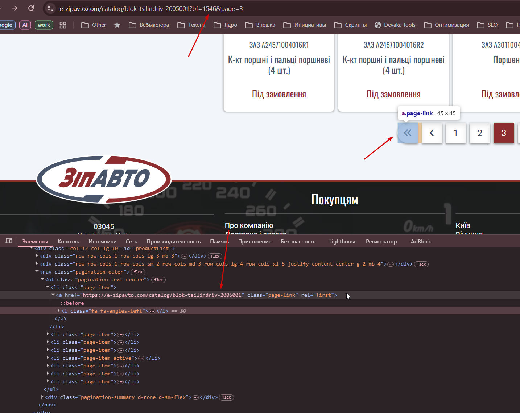Expand the div with class mb-3
The height and width of the screenshot is (413, 520).
click(x=37, y=256)
